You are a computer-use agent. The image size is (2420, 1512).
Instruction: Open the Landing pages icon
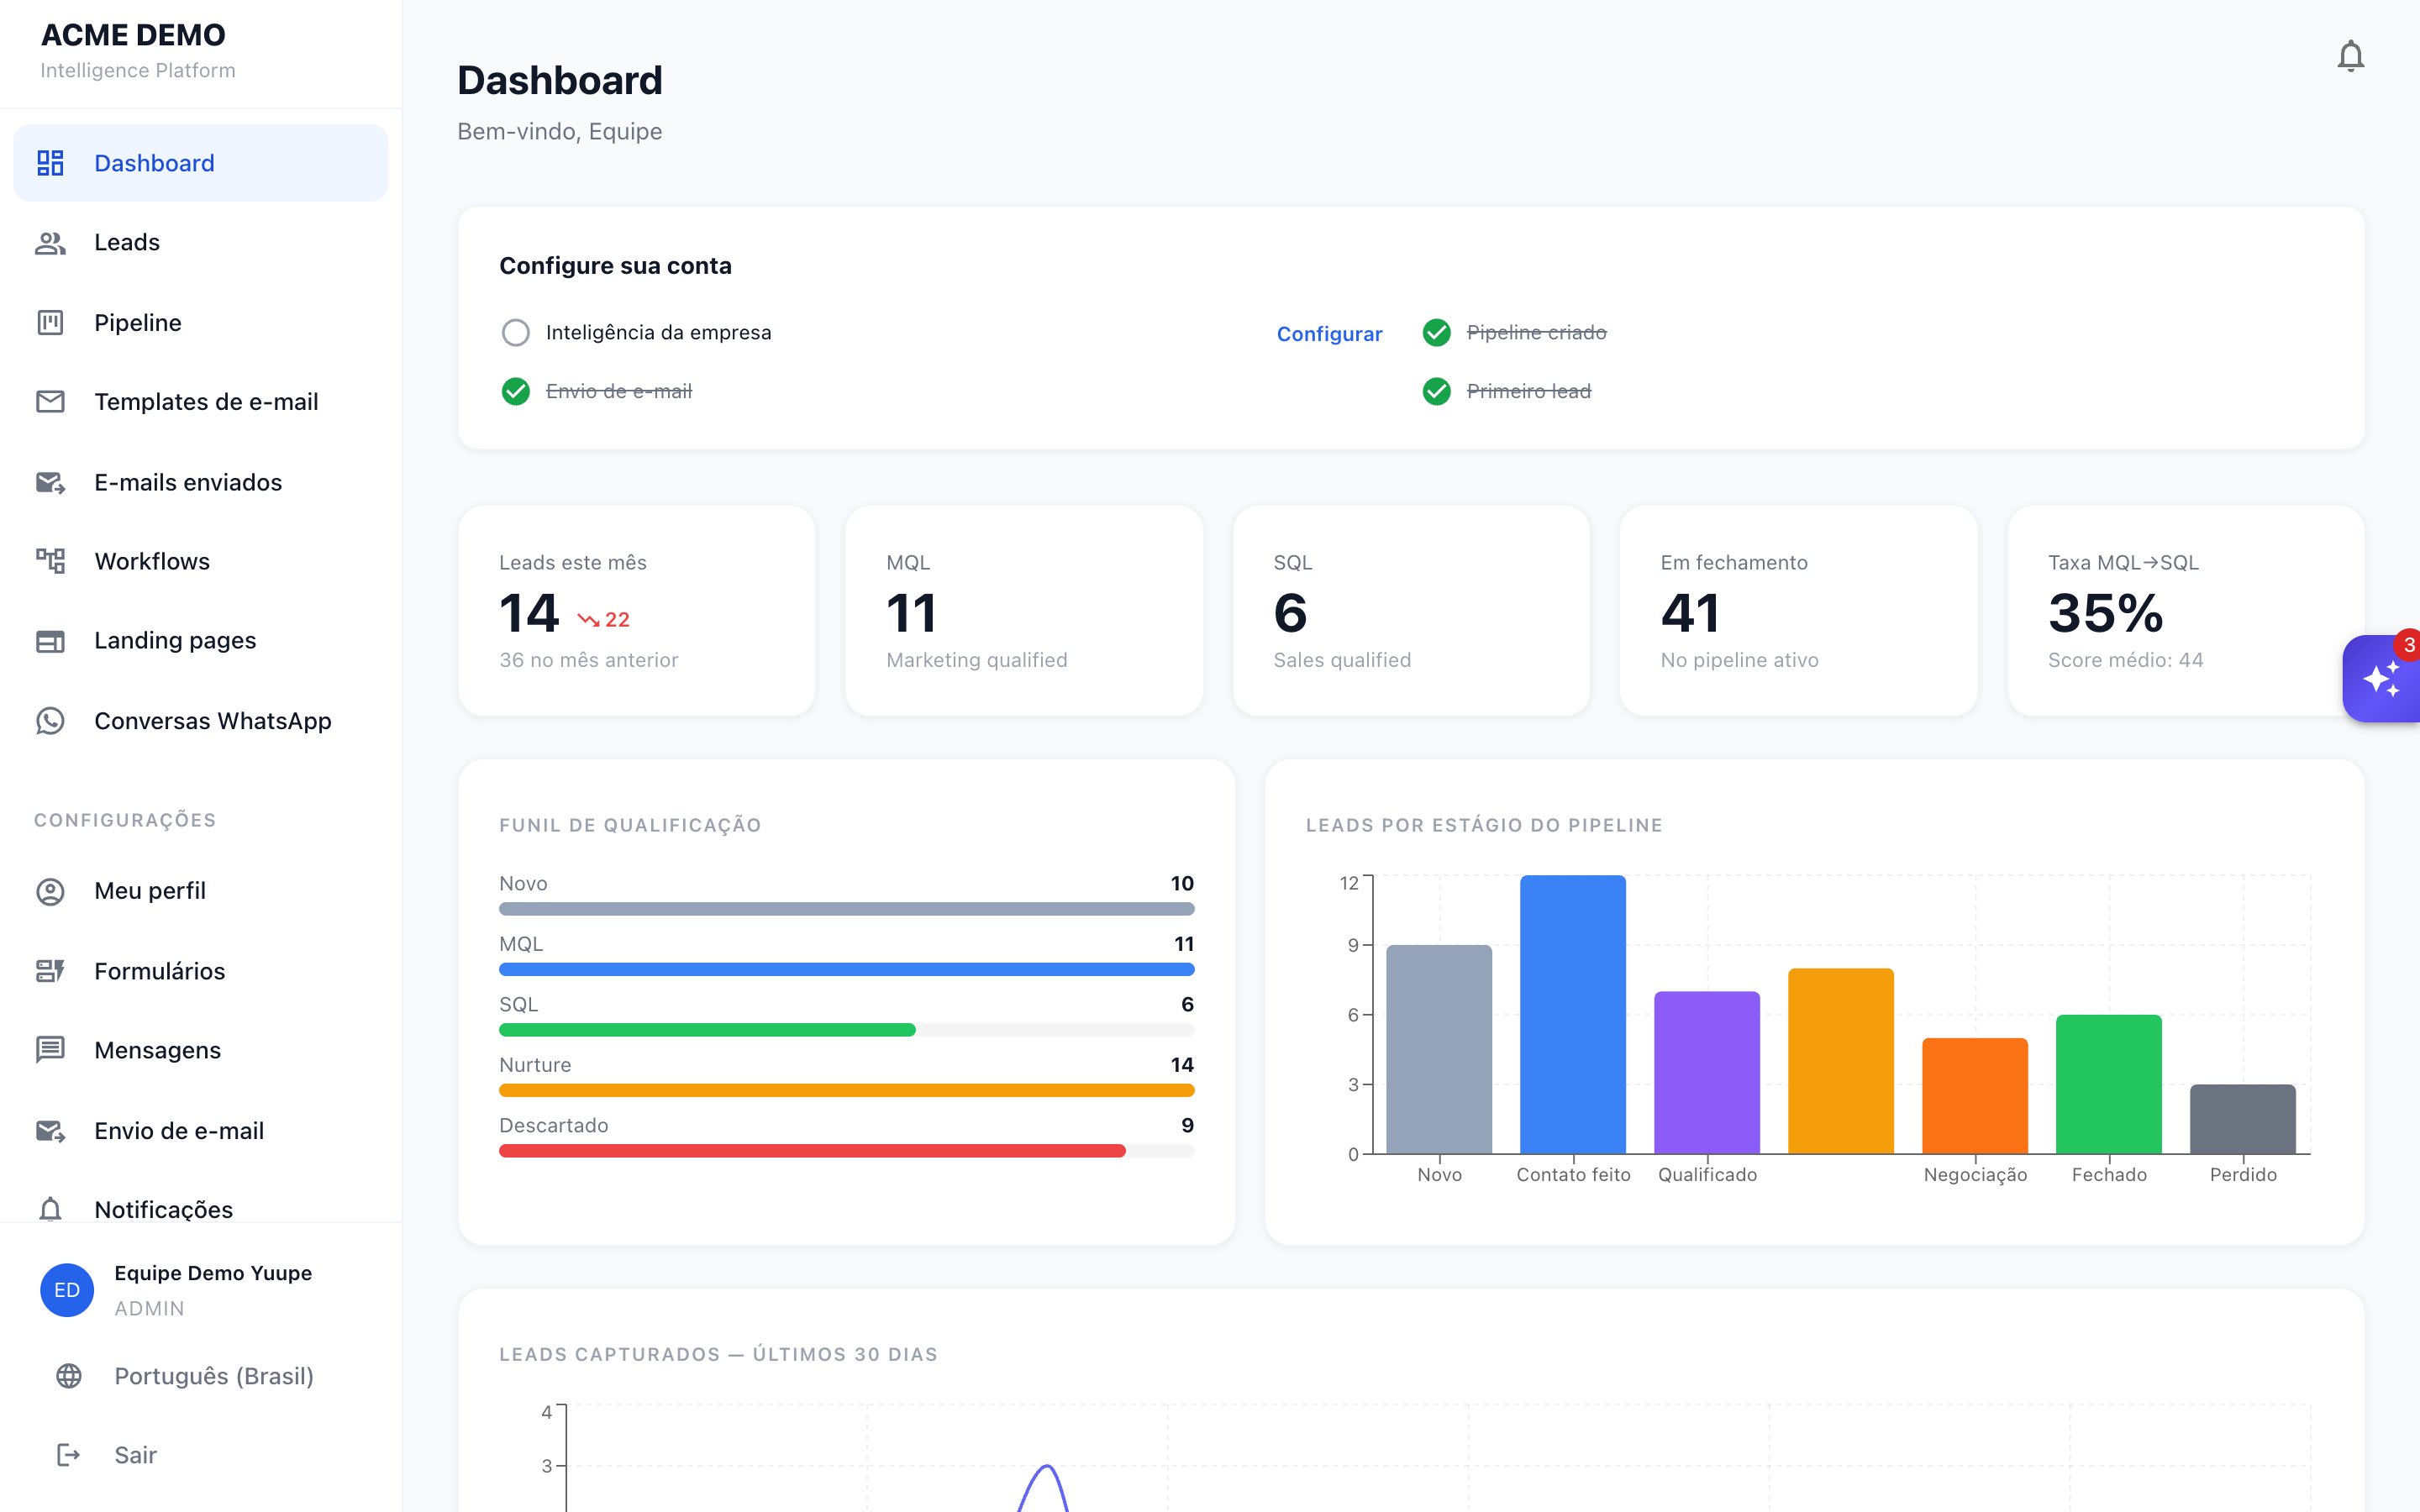tap(50, 641)
